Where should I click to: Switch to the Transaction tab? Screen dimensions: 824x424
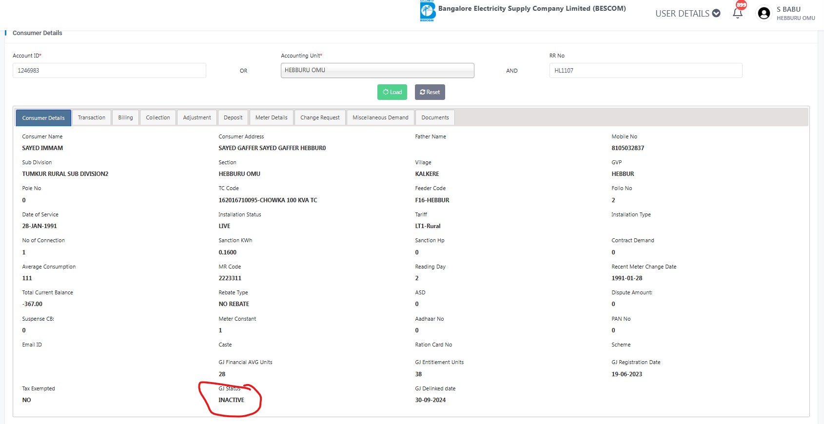pos(92,117)
